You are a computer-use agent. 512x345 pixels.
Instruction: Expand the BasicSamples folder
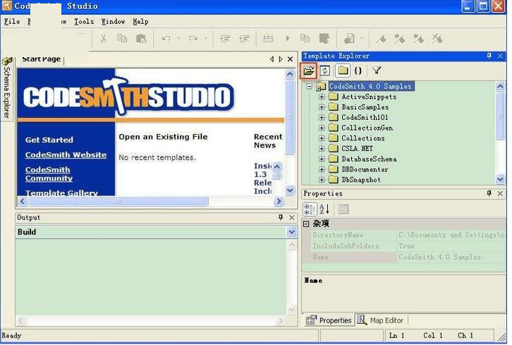pyautogui.click(x=322, y=107)
